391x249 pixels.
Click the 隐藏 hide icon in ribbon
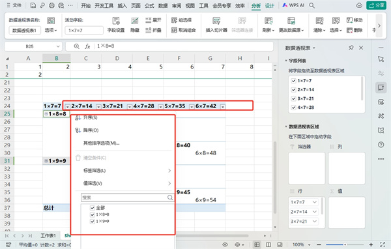tap(135, 25)
